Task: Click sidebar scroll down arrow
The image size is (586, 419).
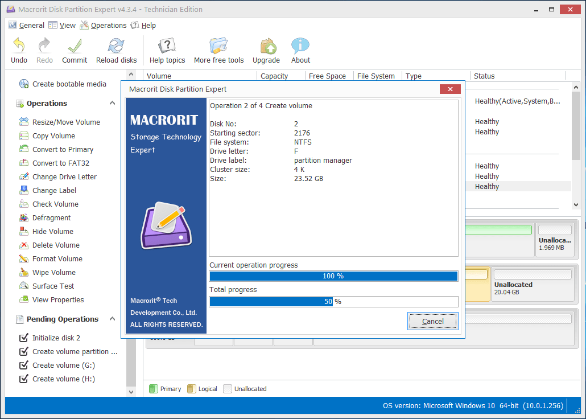Action: [x=131, y=392]
